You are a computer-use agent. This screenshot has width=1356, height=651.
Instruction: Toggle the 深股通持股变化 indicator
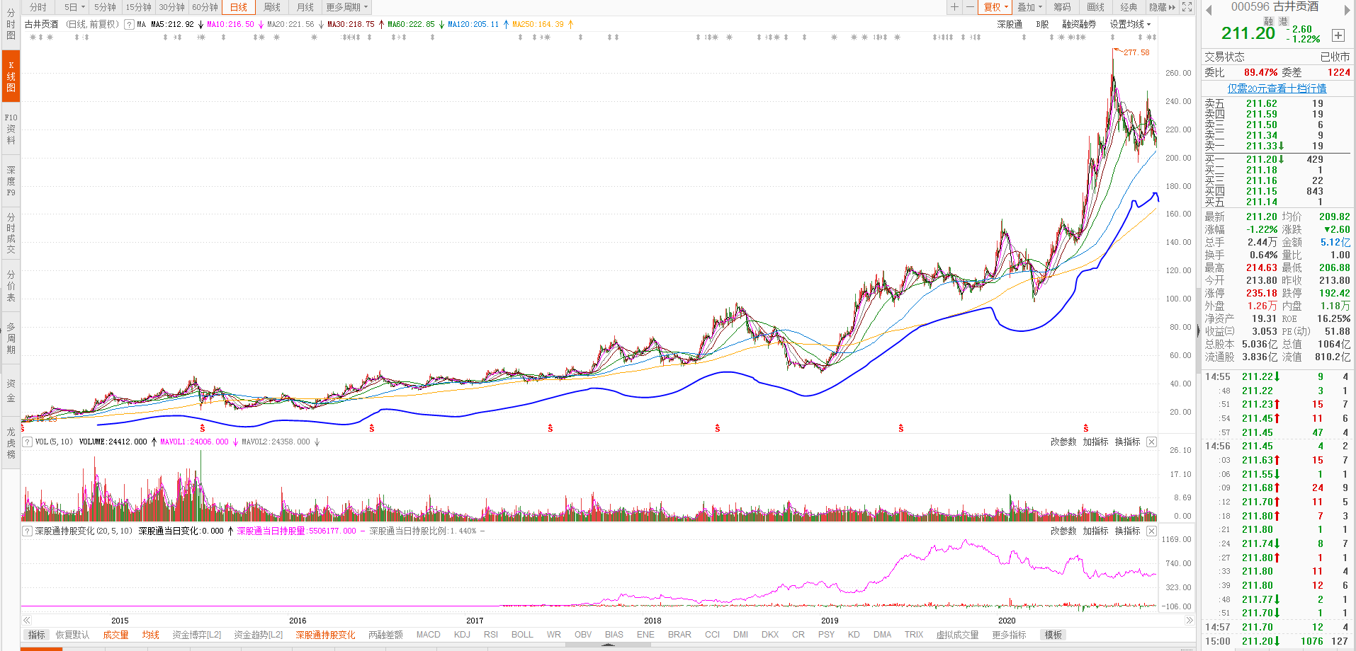(325, 635)
